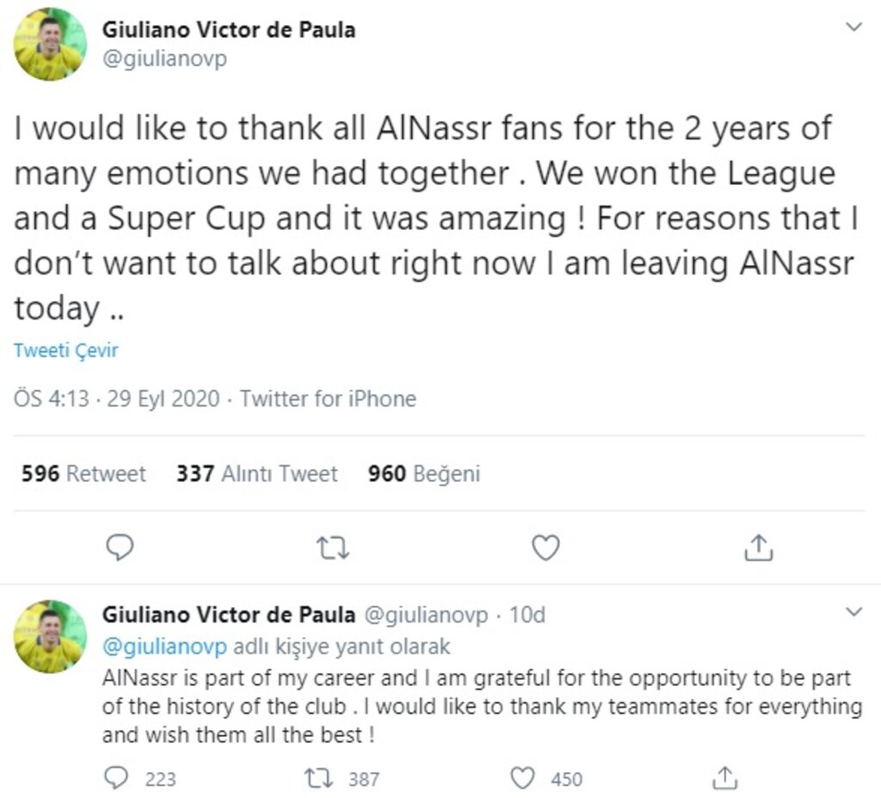Open the Twitter for iPhone source link

[x=328, y=399]
